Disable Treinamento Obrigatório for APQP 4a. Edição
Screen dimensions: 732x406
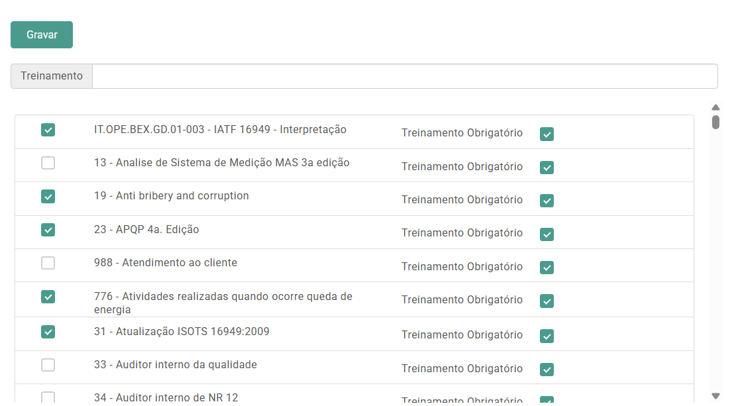pos(547,234)
